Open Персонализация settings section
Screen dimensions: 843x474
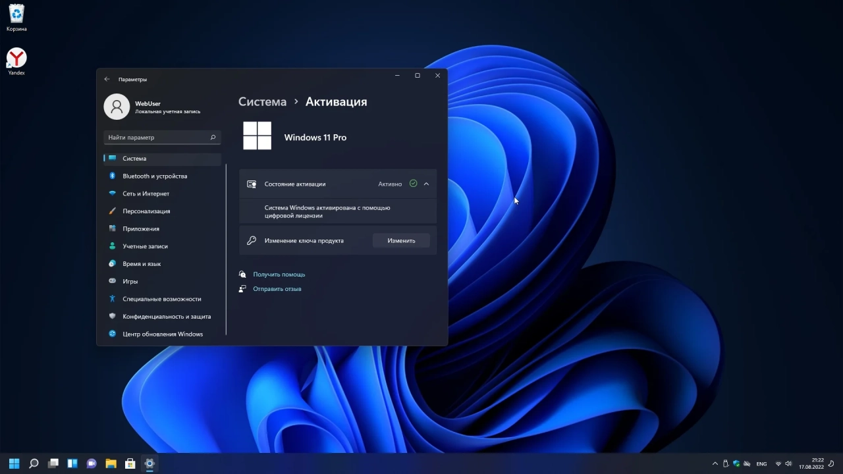pyautogui.click(x=162, y=211)
